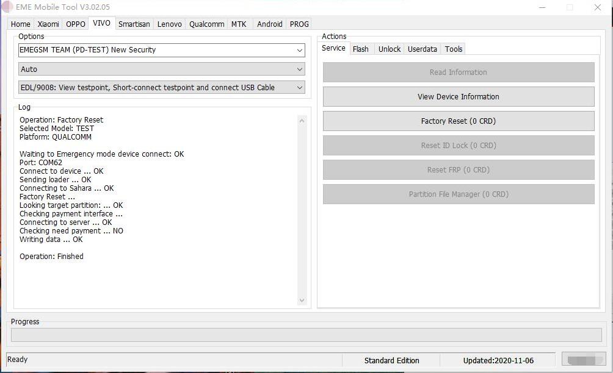Click the Updated:2020-11-06 status entry

[498, 361]
